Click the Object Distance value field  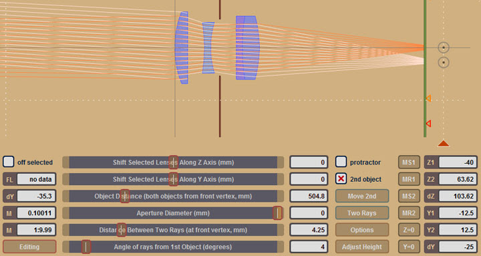[309, 196]
